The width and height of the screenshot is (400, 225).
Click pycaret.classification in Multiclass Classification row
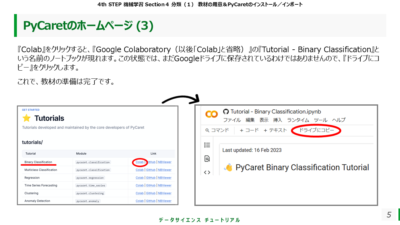point(93,170)
